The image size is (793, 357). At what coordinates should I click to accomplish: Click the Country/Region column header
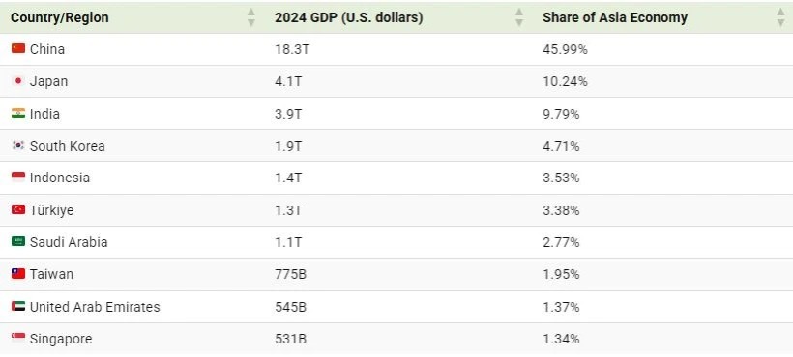click(x=60, y=17)
